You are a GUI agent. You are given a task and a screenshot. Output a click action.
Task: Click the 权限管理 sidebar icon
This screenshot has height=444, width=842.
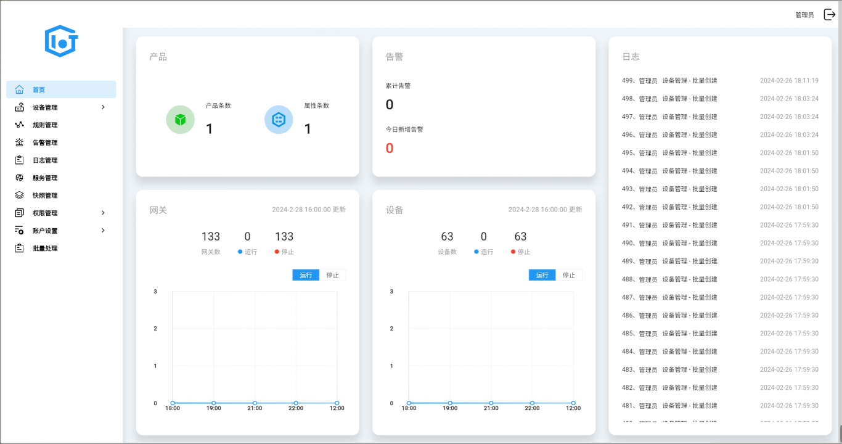coord(20,213)
